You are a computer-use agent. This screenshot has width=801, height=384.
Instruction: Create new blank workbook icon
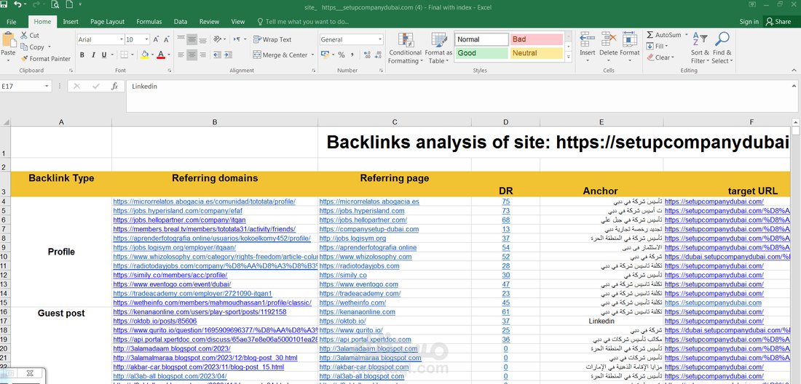click(69, 5)
